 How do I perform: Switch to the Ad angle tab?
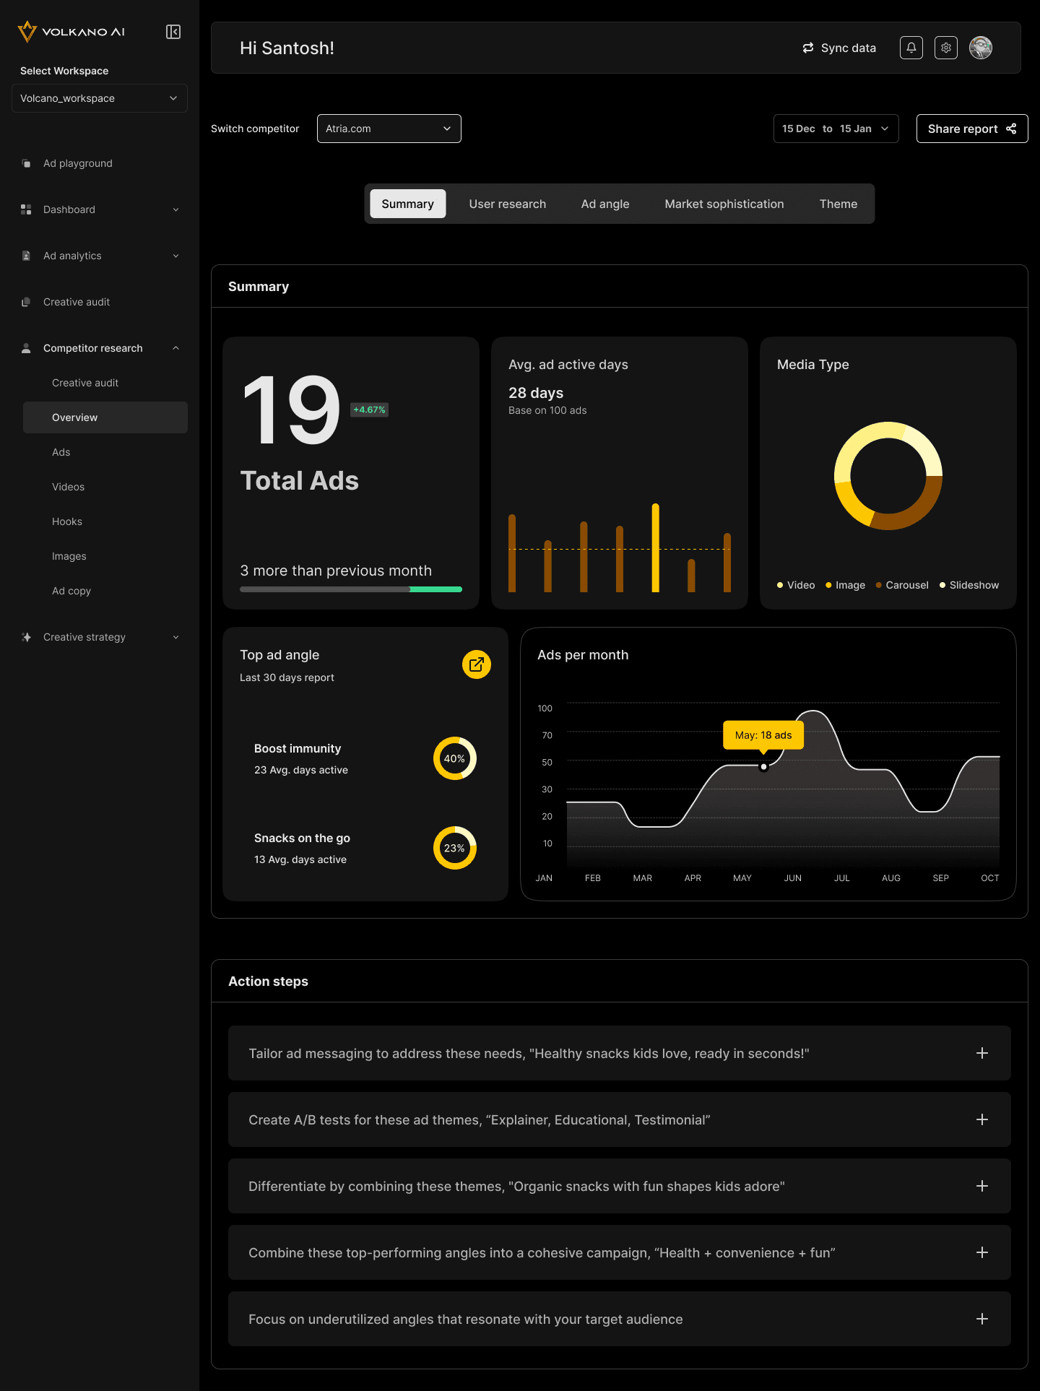[x=605, y=204]
